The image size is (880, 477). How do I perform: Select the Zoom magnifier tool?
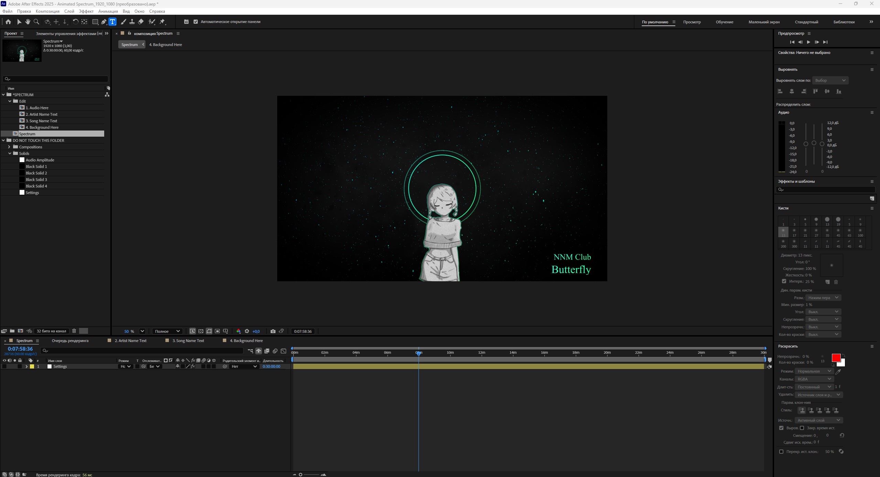tap(36, 22)
